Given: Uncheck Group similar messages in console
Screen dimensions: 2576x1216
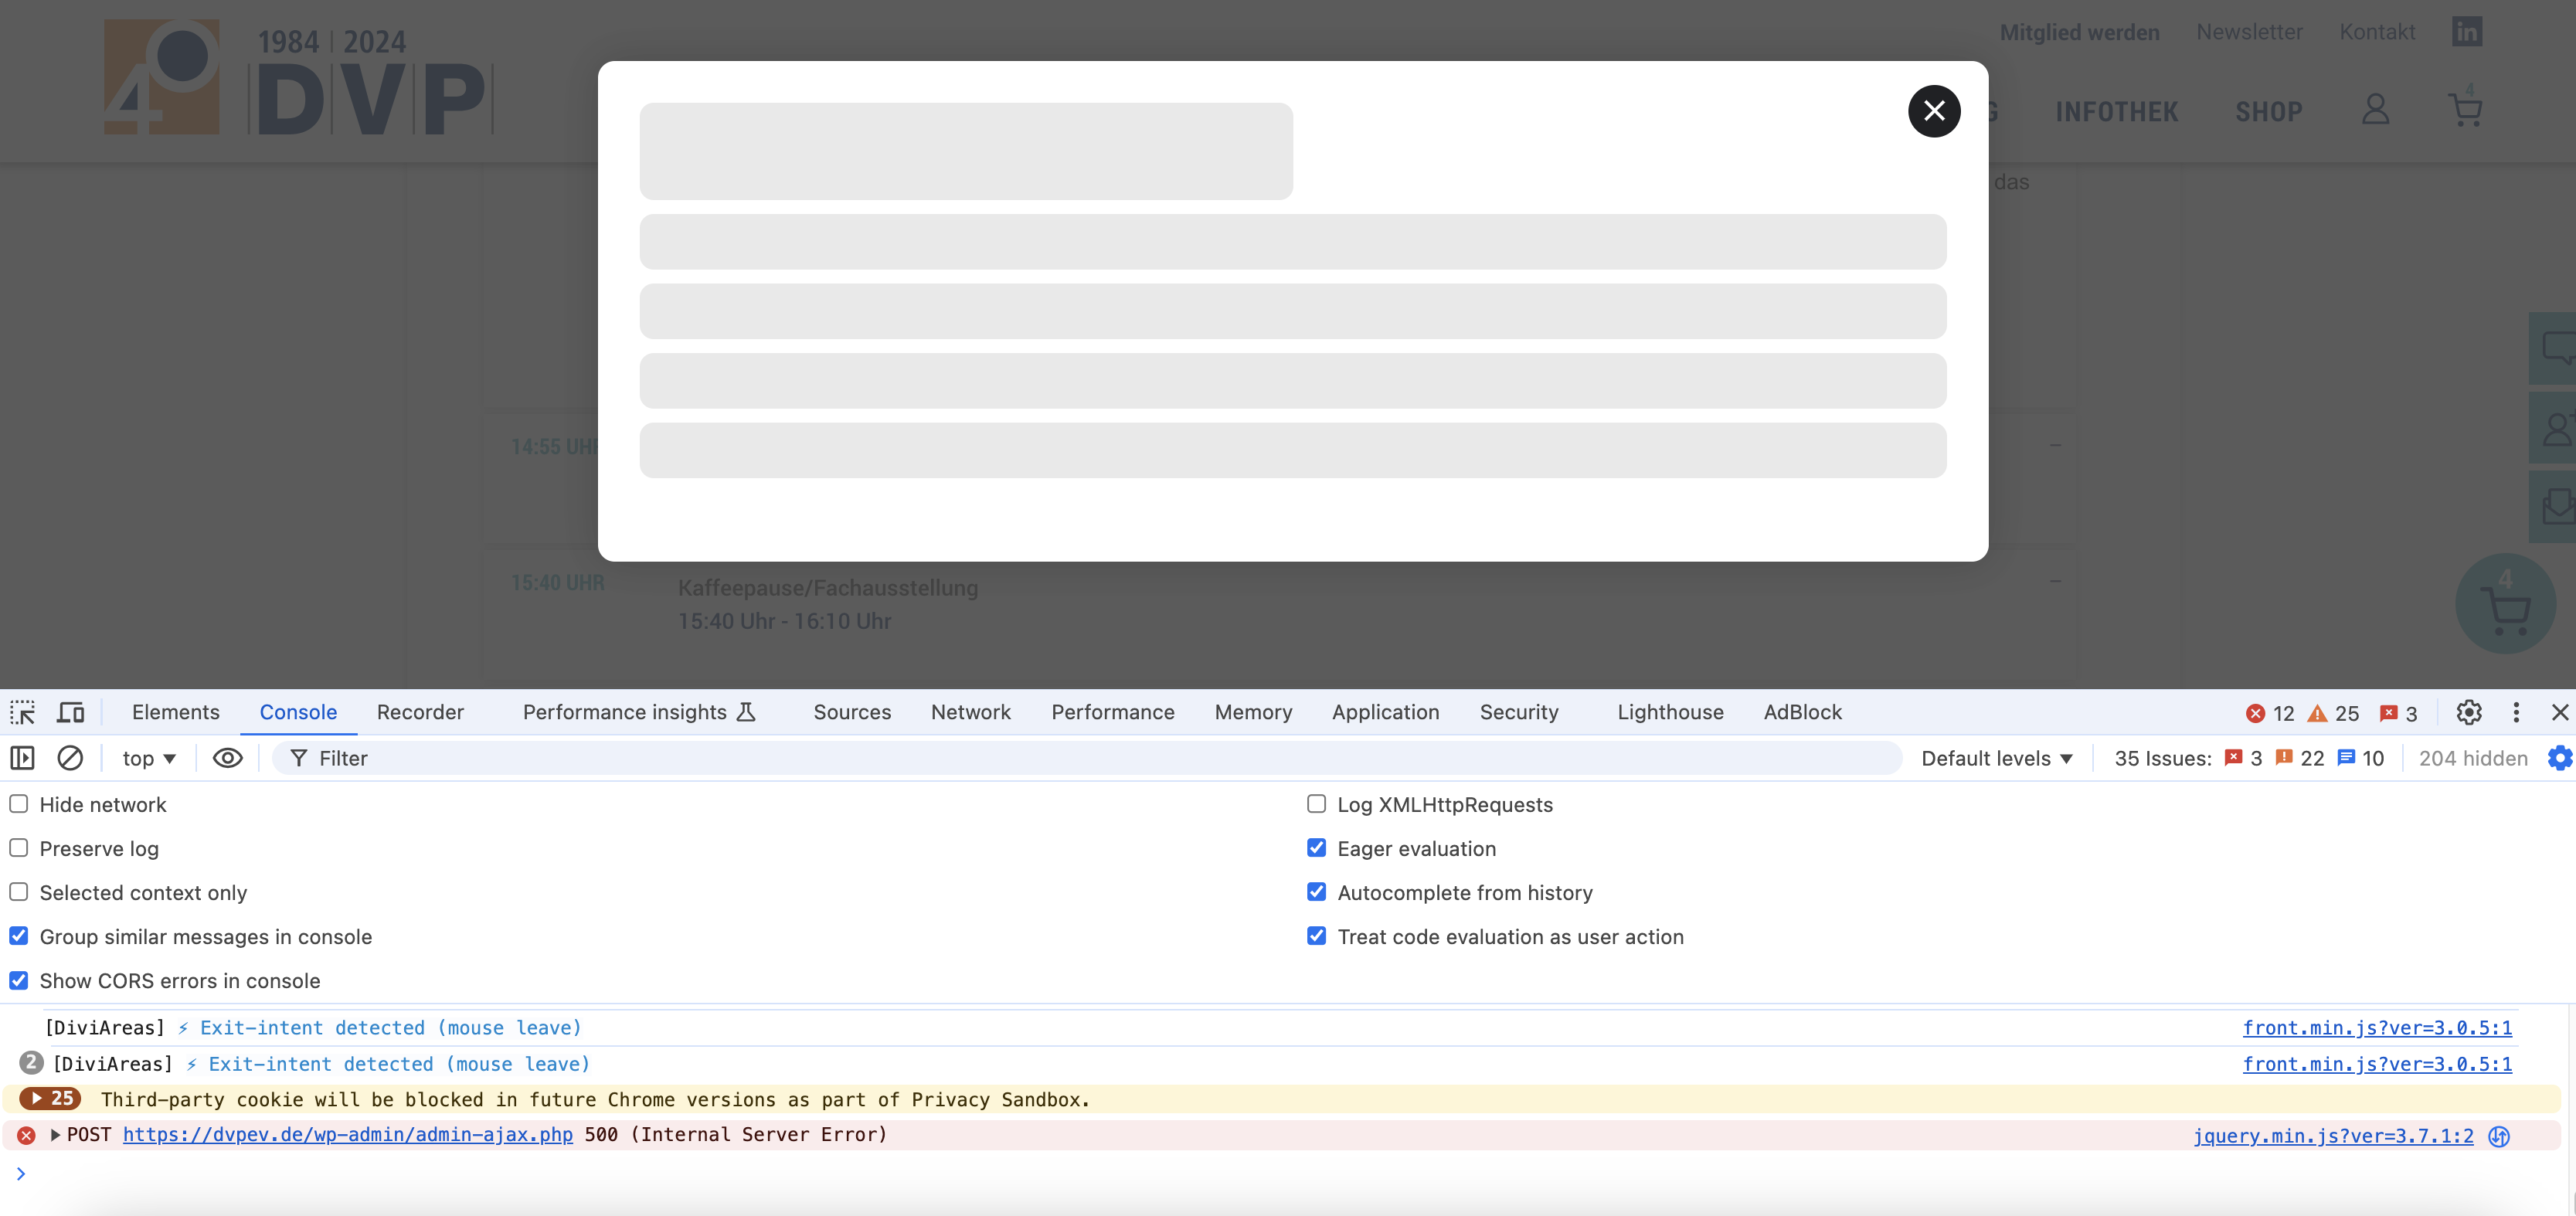Looking at the screenshot, I should tap(19, 936).
